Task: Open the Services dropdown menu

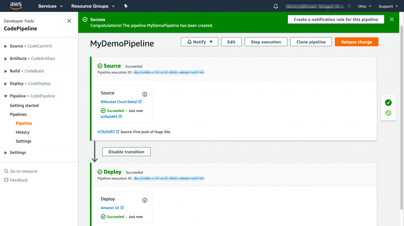Action: (x=50, y=6)
